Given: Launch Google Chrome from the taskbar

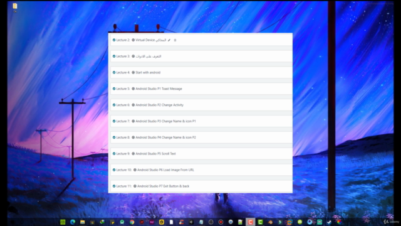Looking at the screenshot, I should click(x=132, y=222).
